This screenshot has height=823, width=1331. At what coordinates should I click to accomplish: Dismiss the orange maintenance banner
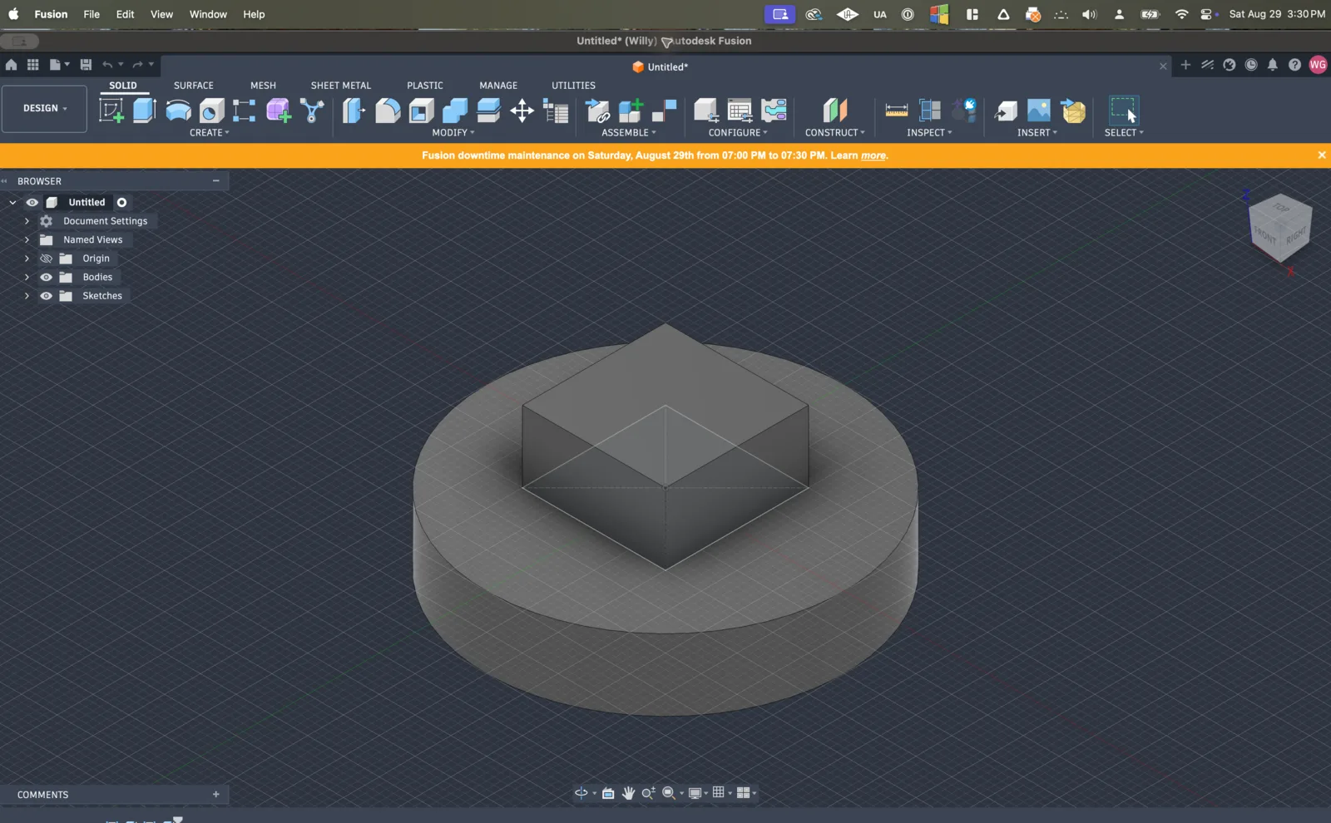pos(1321,155)
